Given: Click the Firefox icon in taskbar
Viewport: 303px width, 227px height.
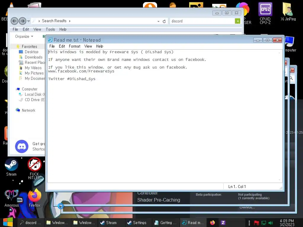Looking at the screenshot, I should coord(212,223).
